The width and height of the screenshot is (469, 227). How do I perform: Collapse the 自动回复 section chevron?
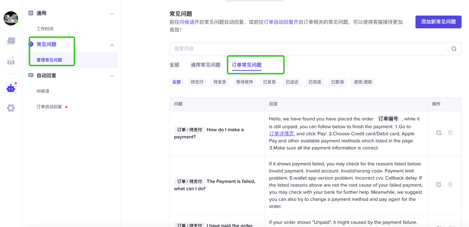point(112,76)
